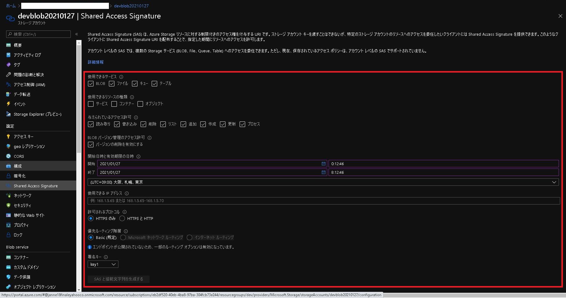This screenshot has width=566, height=298.
Task: Toggle the プロセス permission checkbox
Action: 242,124
